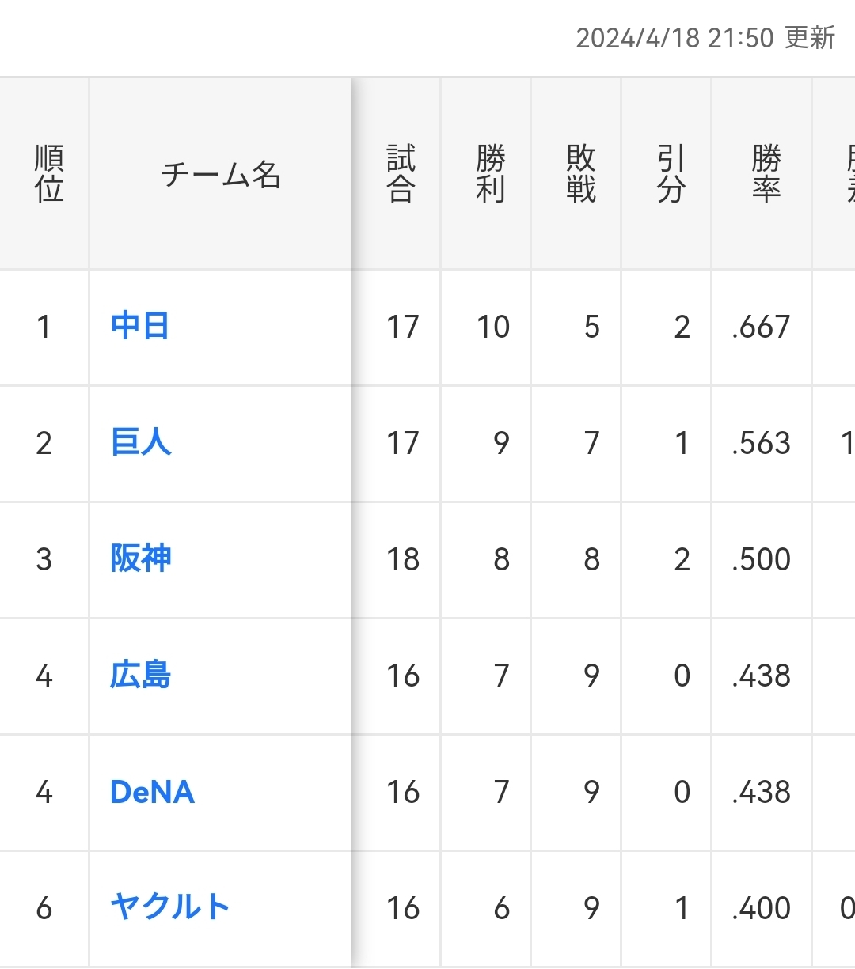Image resolution: width=855 pixels, height=969 pixels.
Task: Click the 2024/4/18 21:50 更新 timestamp
Action: tap(705, 38)
